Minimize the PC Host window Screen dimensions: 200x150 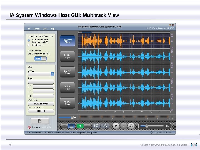[170, 25]
